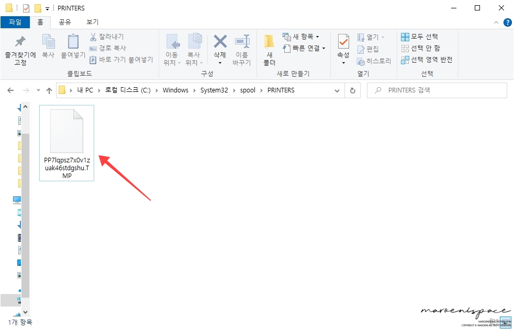Navigate back with the back arrow
Viewport: 514px width, 329px height.
[10, 90]
